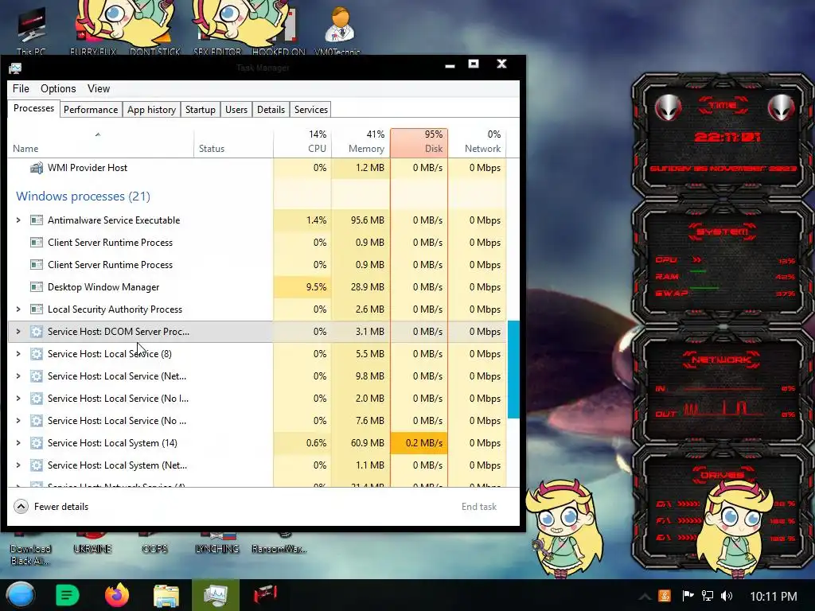Sort by Memory column header
Screen dimensions: 815x611
[361, 142]
